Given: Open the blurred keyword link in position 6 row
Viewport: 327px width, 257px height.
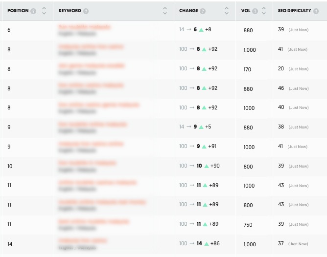Looking at the screenshot, I should click(x=84, y=27).
